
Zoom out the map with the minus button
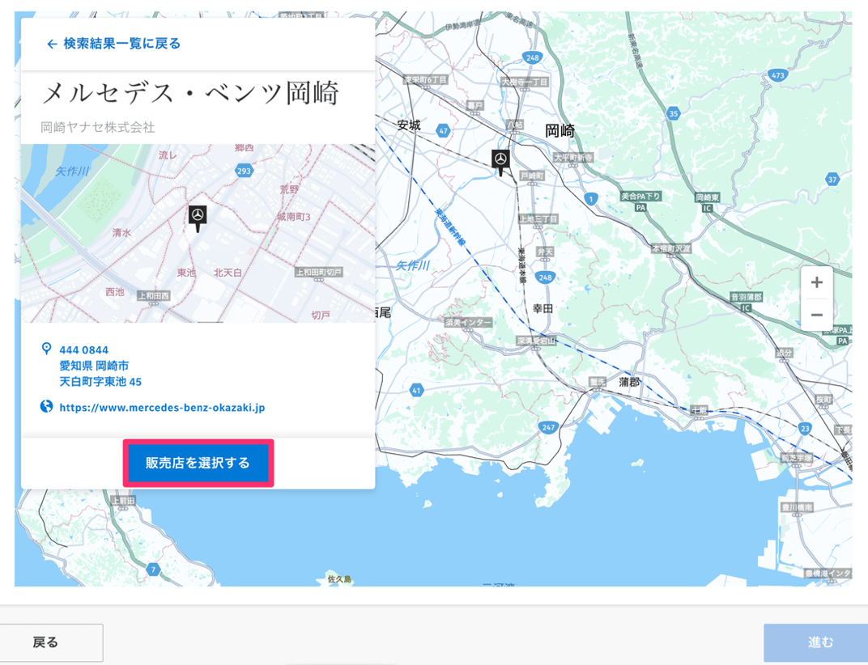click(816, 315)
